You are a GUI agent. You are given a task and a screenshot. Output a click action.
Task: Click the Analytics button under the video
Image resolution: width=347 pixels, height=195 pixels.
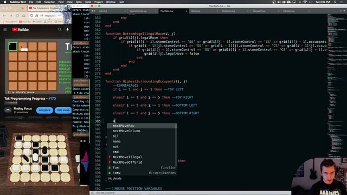click(x=44, y=110)
